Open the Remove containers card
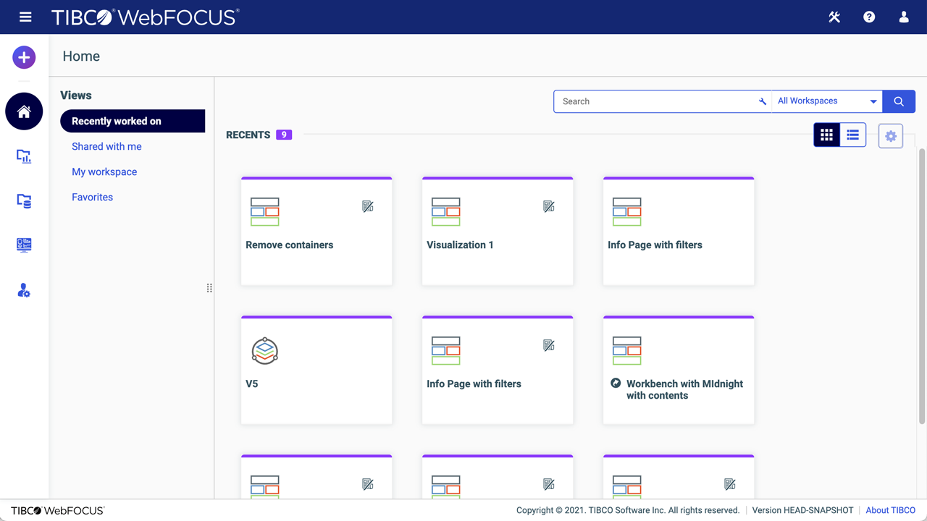927x521 pixels. 316,231
